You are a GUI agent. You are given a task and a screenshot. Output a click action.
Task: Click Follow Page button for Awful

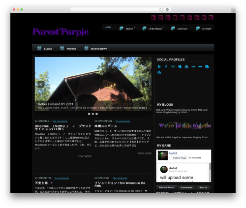[x=178, y=158]
